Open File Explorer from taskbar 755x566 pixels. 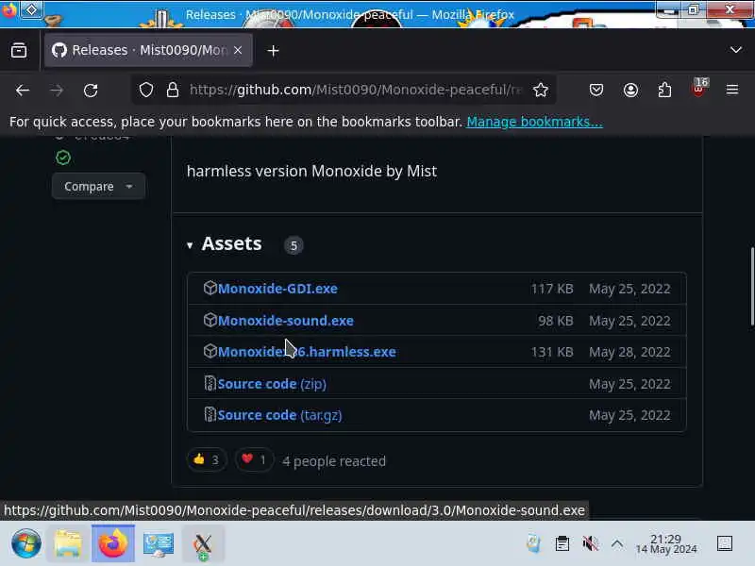(68, 544)
